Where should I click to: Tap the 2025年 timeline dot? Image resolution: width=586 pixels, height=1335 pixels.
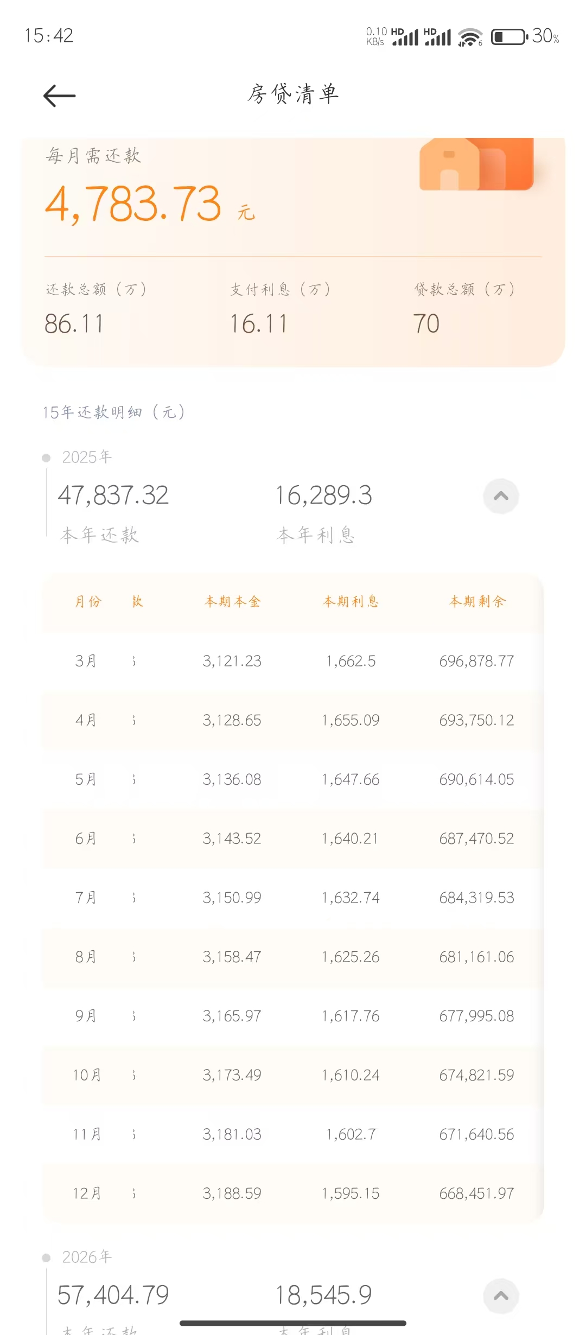click(x=46, y=458)
